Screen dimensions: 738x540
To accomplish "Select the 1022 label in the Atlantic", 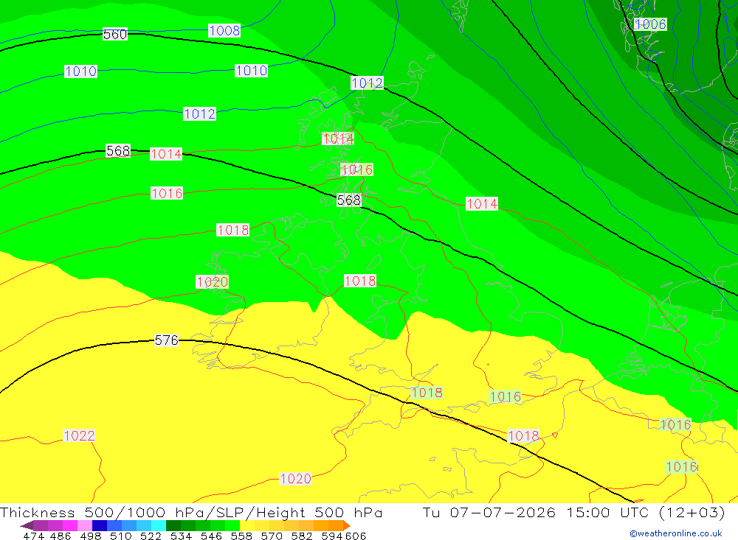I will coord(79,435).
